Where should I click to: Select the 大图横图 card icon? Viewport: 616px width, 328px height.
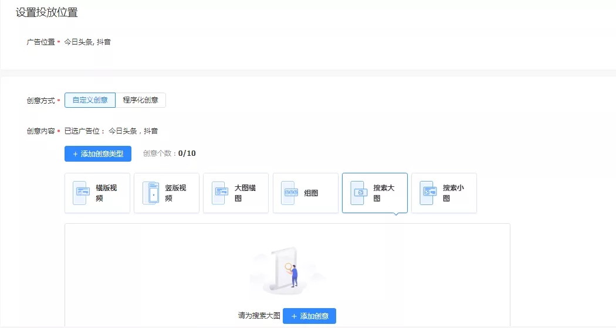(x=220, y=193)
